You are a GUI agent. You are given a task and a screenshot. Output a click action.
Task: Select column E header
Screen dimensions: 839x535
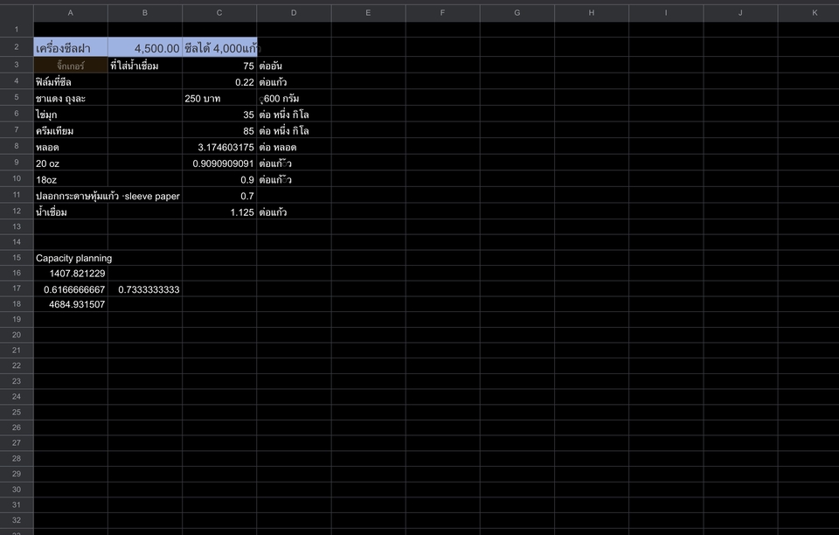(368, 13)
